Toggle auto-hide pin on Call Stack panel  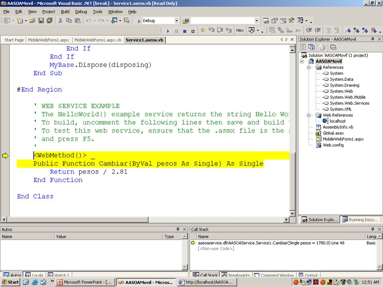(373, 229)
